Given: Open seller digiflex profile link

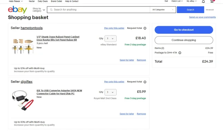Looking at the screenshot, I should (27, 81).
